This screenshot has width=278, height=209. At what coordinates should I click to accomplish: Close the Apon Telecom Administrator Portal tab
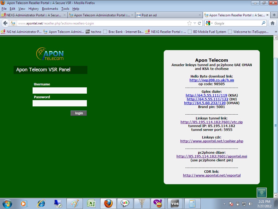coord(132,15)
